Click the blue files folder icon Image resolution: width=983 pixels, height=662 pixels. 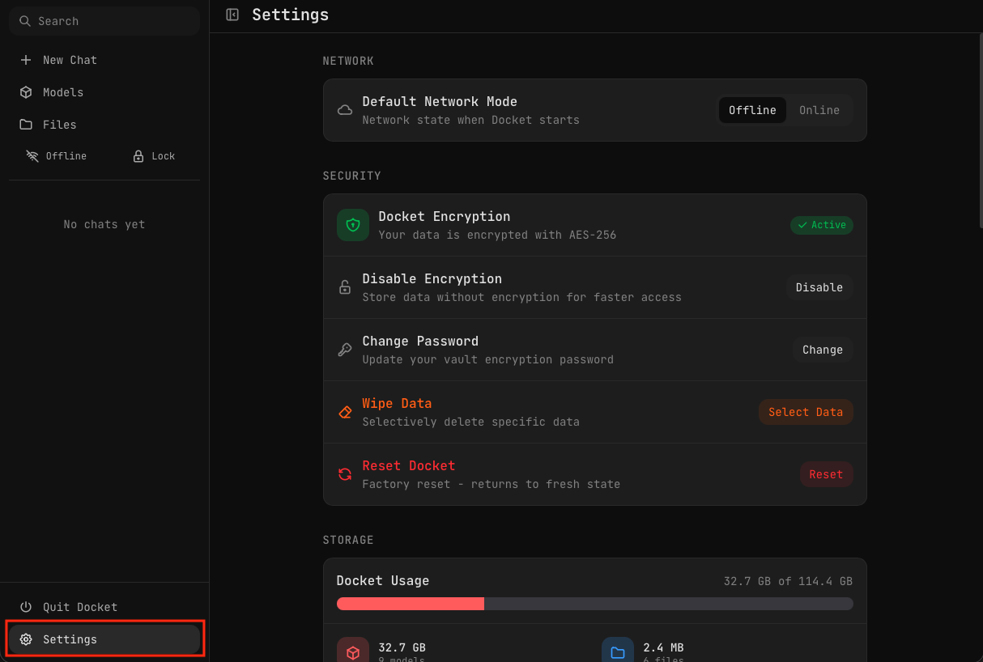(x=617, y=651)
